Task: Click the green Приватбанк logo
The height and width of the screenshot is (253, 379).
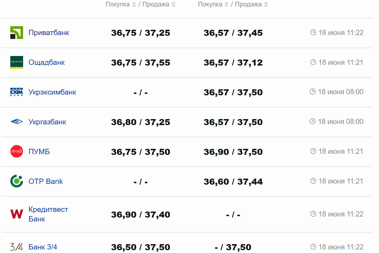Action: click(x=17, y=33)
